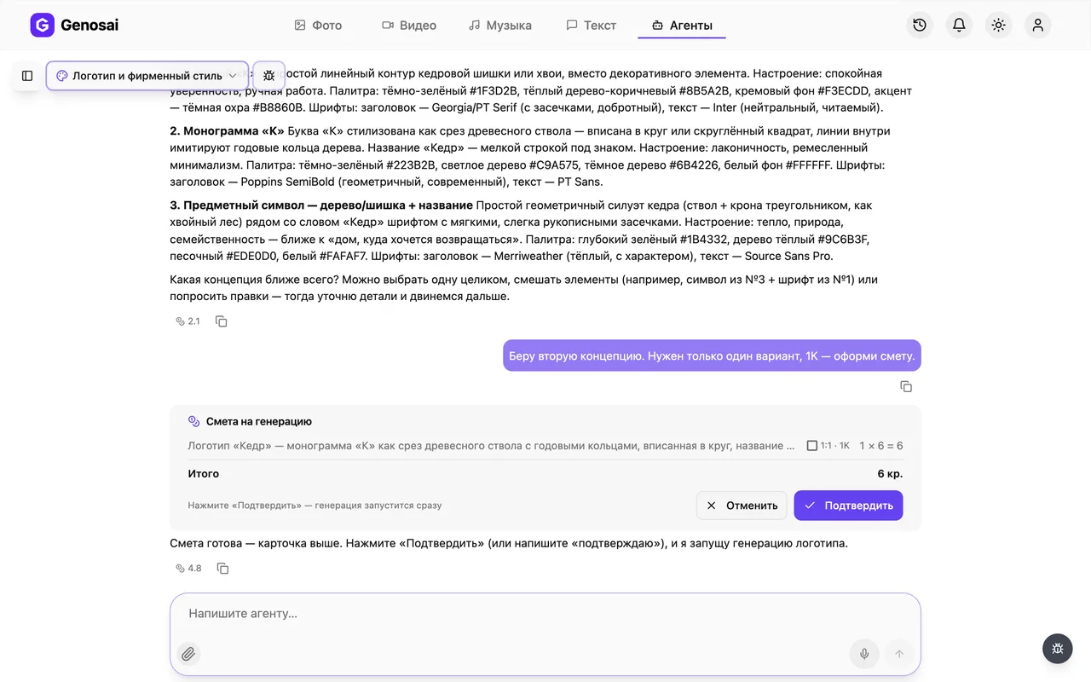Click the Смета на генерацию coins icon
The height and width of the screenshot is (682, 1091).
pyautogui.click(x=194, y=421)
